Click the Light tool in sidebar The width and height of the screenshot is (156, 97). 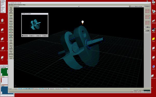point(11,15)
